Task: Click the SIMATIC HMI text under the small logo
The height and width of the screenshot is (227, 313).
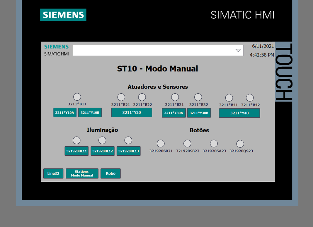Action: click(x=56, y=54)
